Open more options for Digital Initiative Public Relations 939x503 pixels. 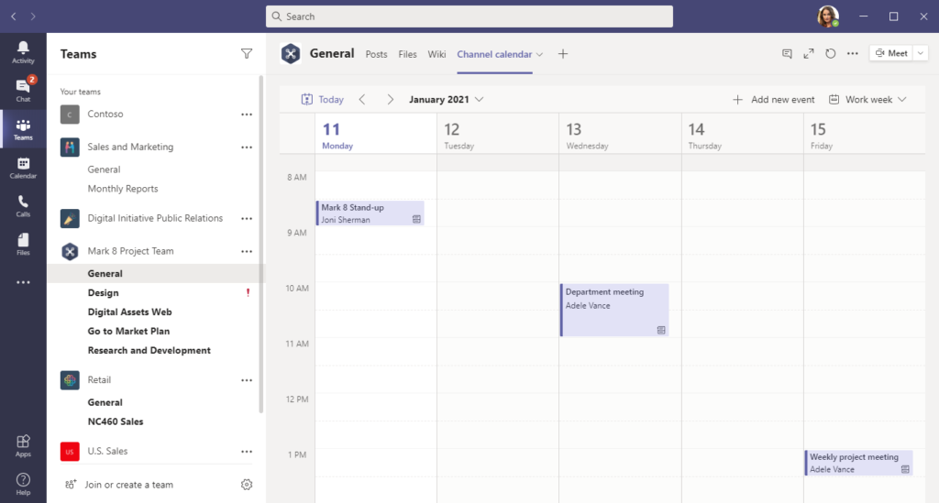pyautogui.click(x=247, y=218)
